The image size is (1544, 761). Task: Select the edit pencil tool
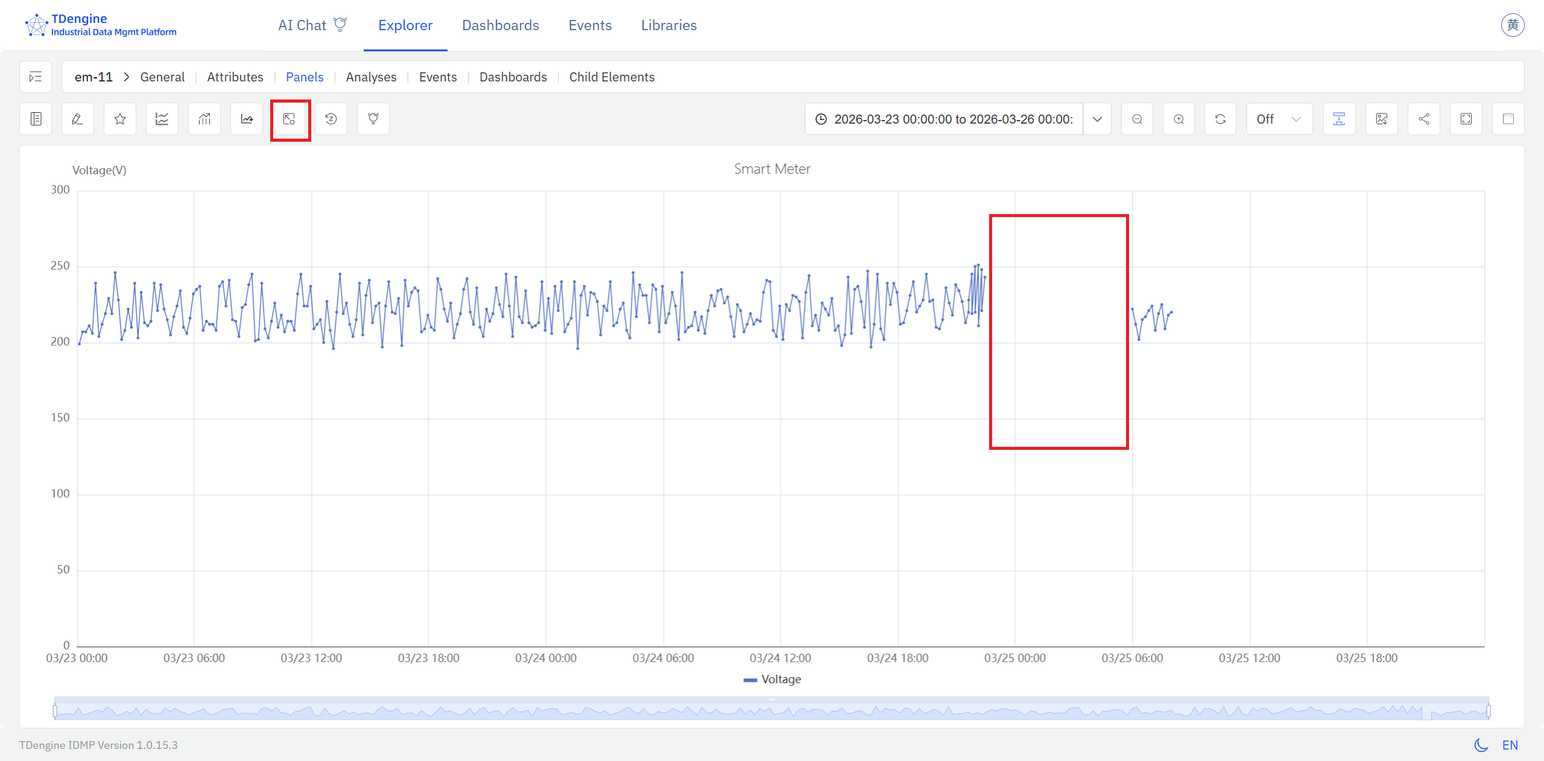(77, 119)
